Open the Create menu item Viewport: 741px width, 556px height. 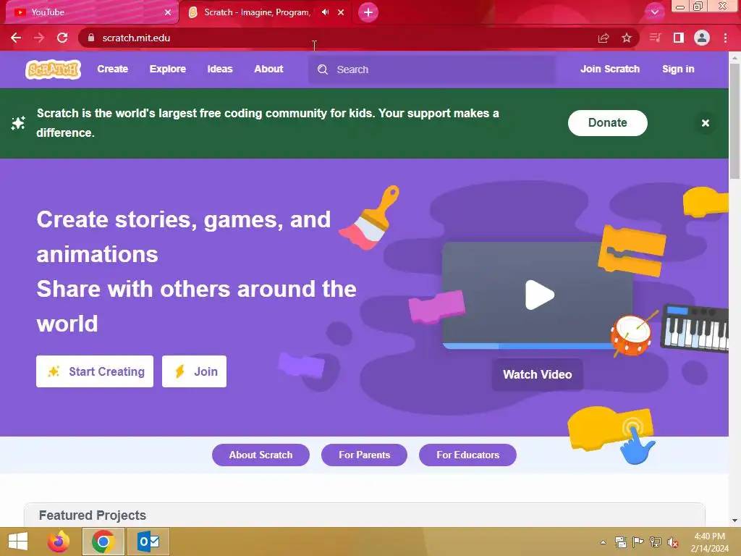point(112,69)
